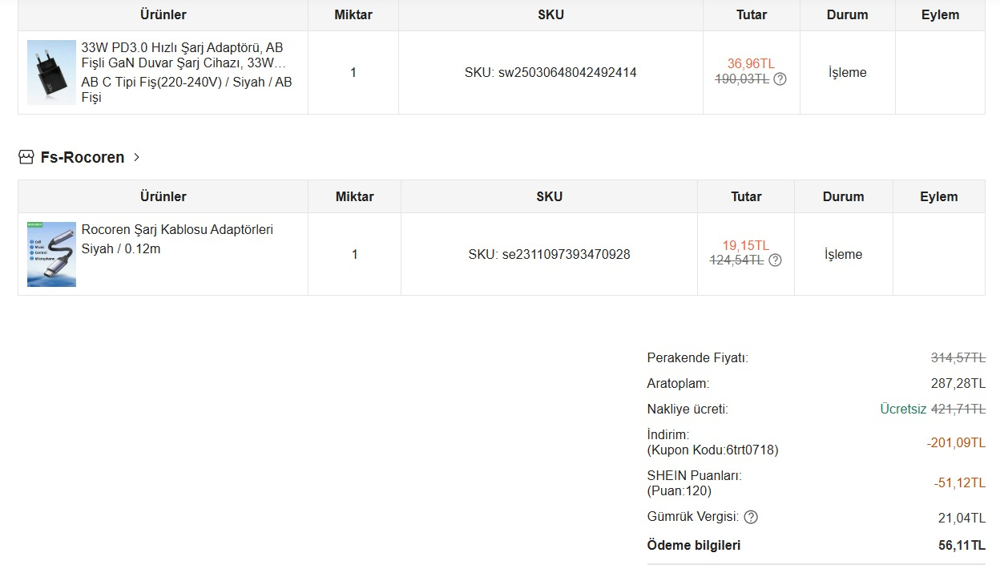This screenshot has height=573, width=1000.
Task: Click the 19,15TL discounted price
Action: (x=745, y=246)
